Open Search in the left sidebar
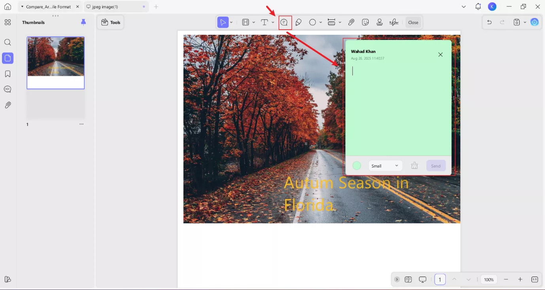 [x=8, y=42]
